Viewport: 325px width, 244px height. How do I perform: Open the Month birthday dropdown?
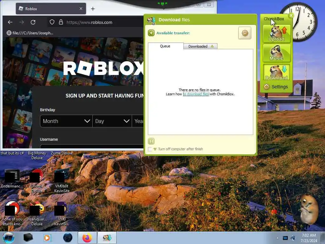coord(66,121)
